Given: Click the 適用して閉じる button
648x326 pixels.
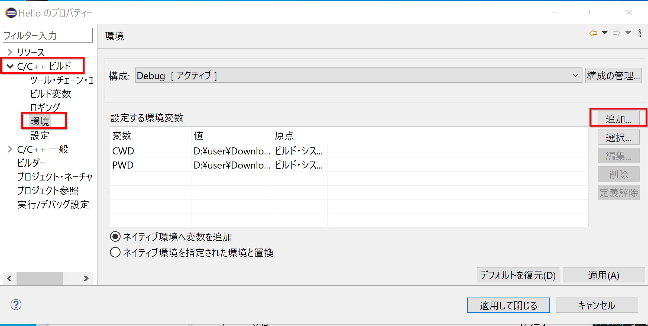Looking at the screenshot, I should pyautogui.click(x=508, y=305).
